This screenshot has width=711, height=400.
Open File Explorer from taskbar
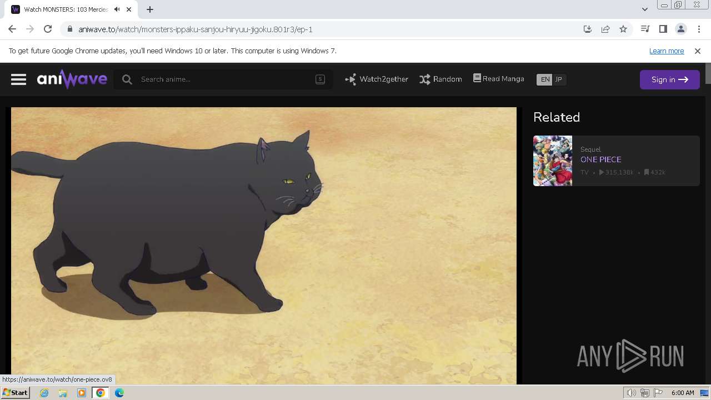63,393
